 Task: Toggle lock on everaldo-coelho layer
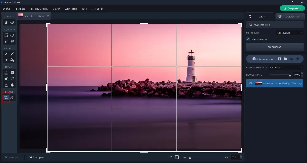300,83
